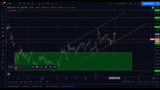Select the YTD date range

click(x=30, y=82)
